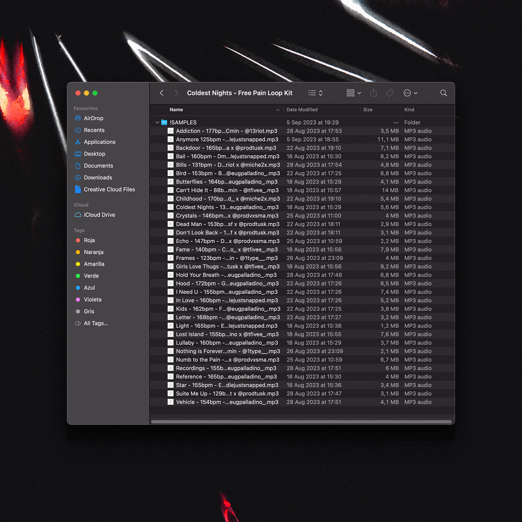The image size is (522, 522).
Task: Click the back navigation arrow
Action: click(x=161, y=93)
